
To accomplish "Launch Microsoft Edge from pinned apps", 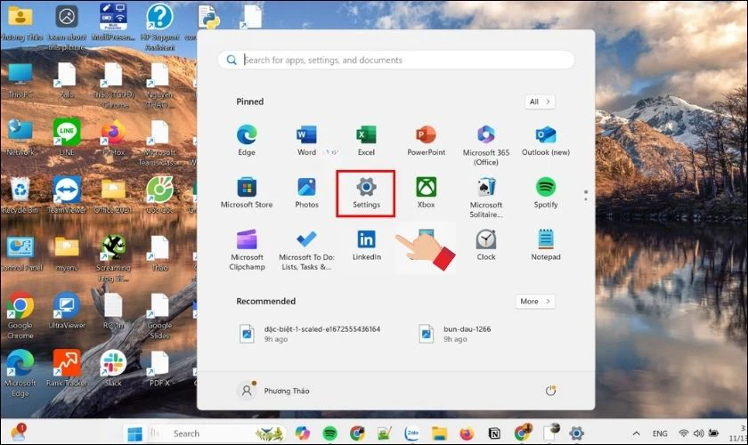I will (x=247, y=138).
